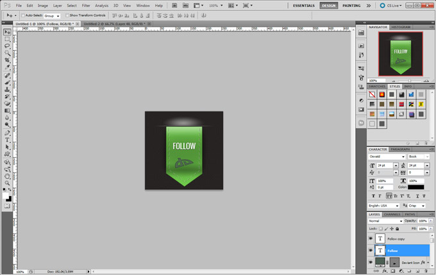436x275 pixels.
Task: Select the Gradient tool
Action: (x=7, y=111)
